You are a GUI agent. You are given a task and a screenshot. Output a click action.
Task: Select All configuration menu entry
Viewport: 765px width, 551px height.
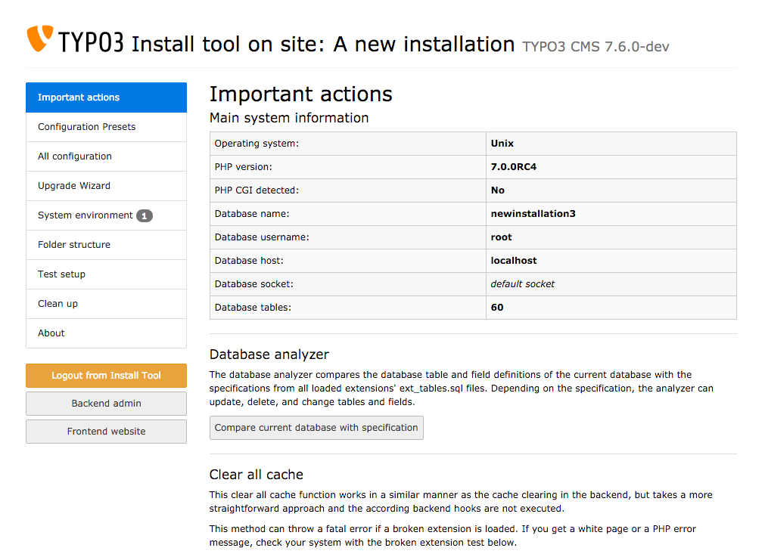(106, 156)
